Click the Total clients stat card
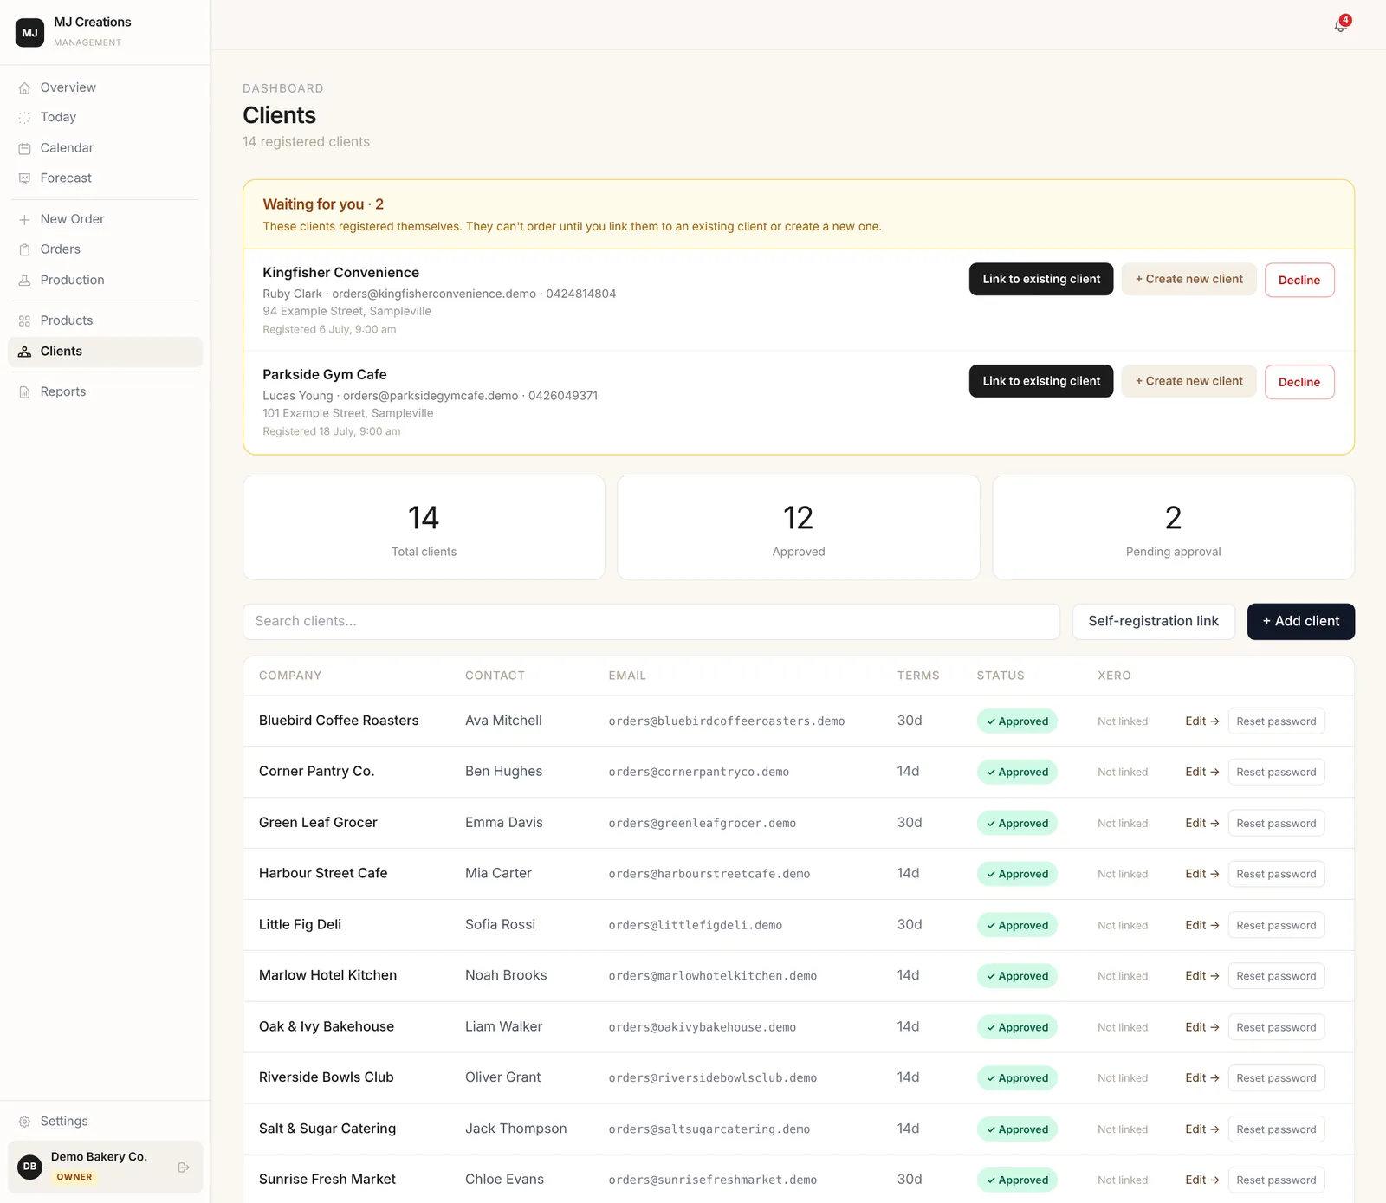Screen dimensions: 1386x1203 (424, 527)
